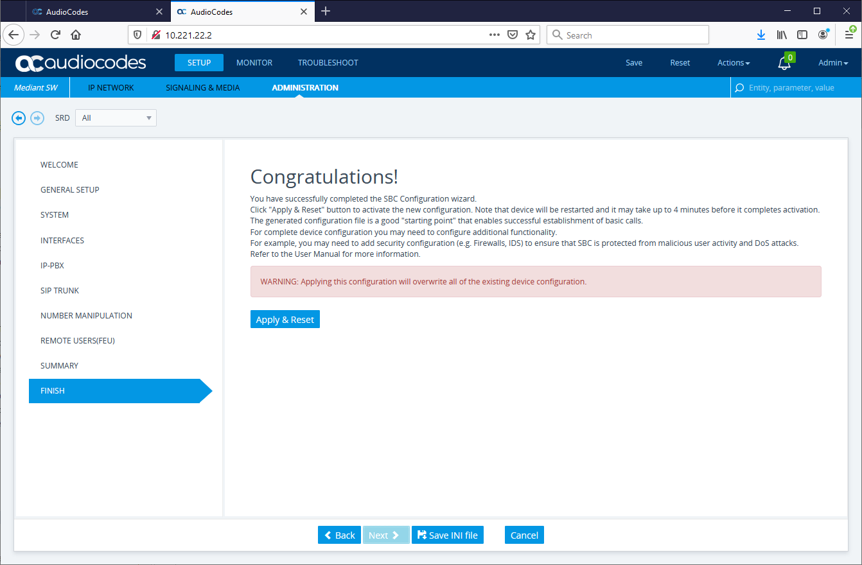Click the Pocket save icon
The image size is (862, 565).
click(x=513, y=35)
